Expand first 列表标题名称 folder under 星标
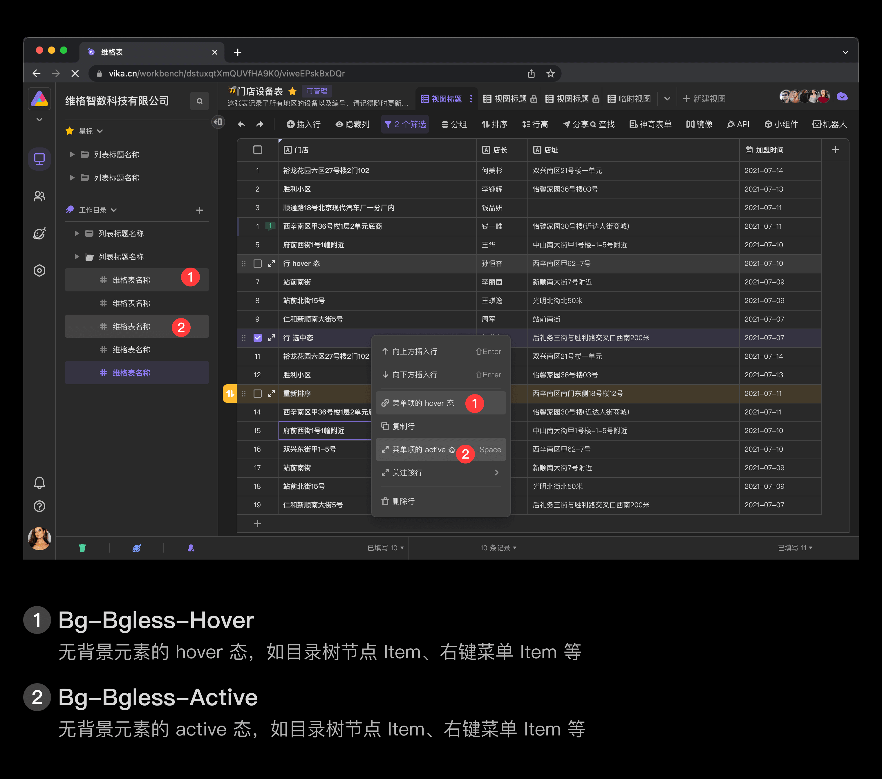 tap(72, 154)
